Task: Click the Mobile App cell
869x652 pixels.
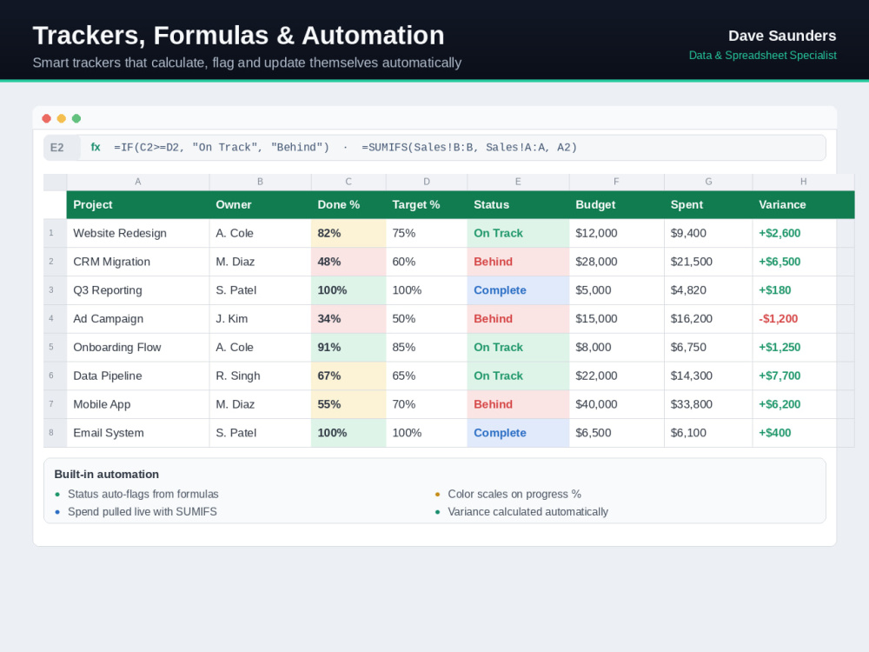Action: point(138,404)
